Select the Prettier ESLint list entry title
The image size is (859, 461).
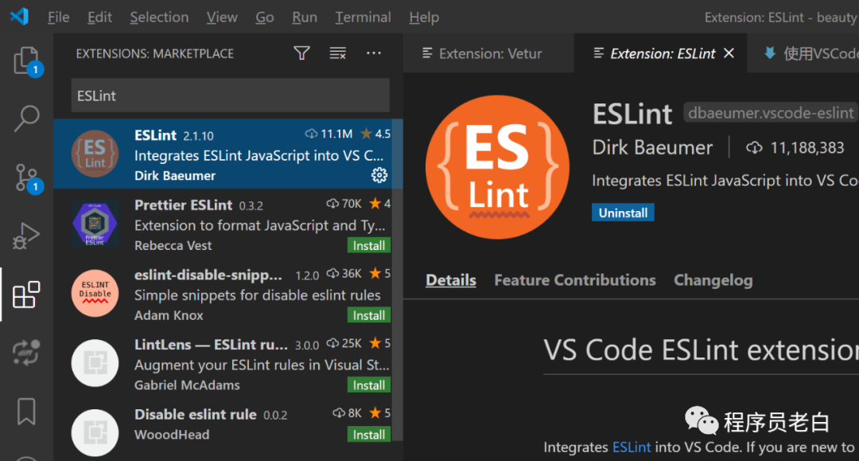click(x=183, y=205)
